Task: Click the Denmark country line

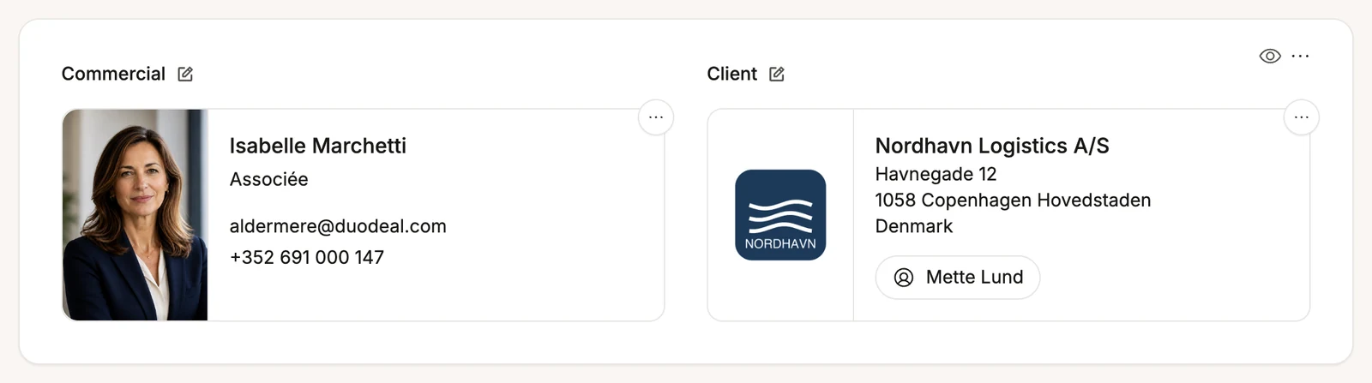Action: (914, 226)
